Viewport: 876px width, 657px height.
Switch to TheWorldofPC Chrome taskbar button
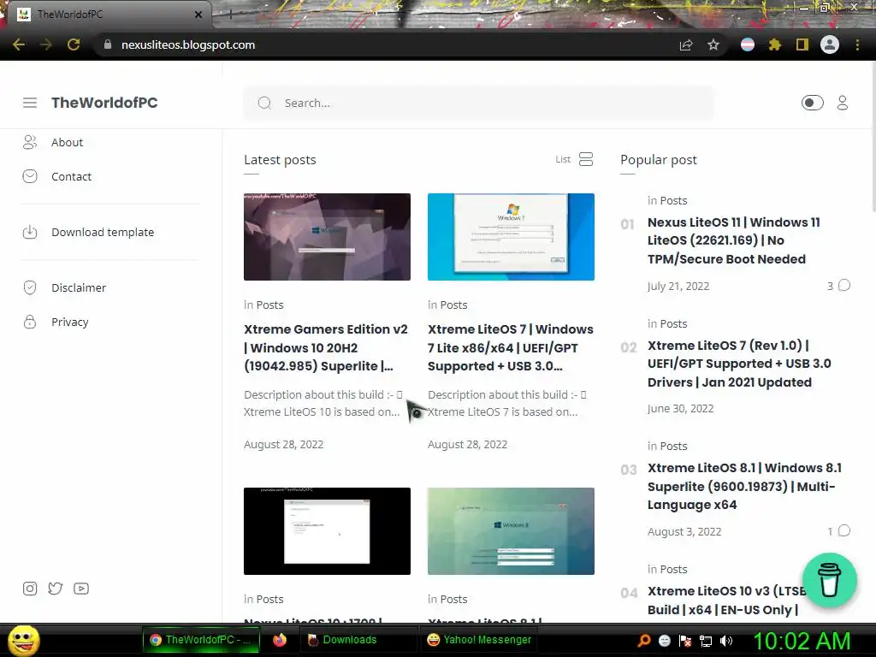tap(201, 640)
